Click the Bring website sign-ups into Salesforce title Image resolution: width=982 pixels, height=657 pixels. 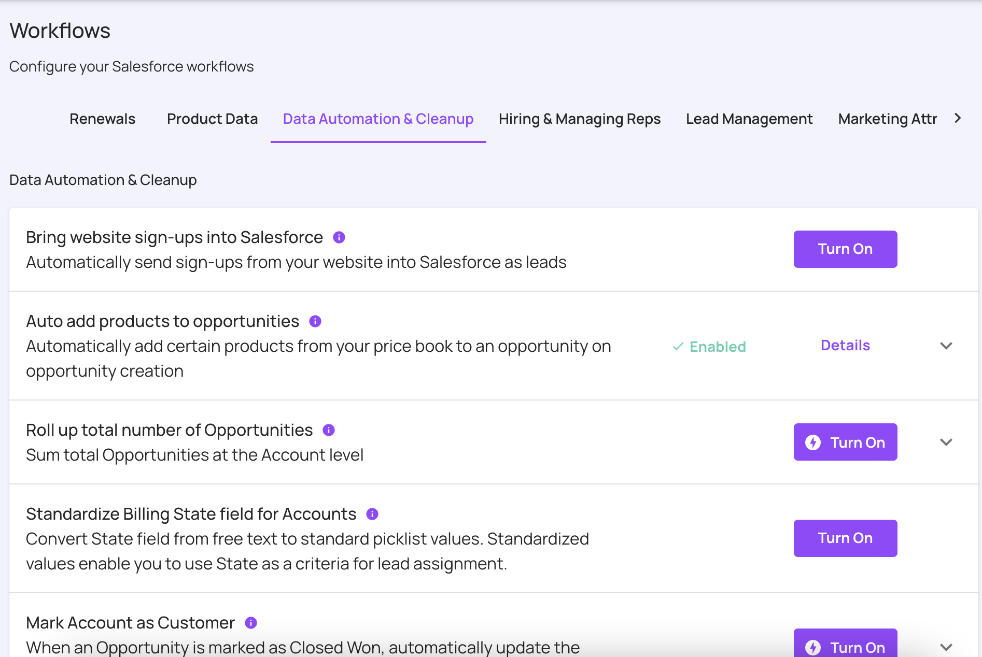coord(174,237)
